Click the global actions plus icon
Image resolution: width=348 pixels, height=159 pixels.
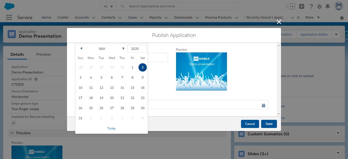(302, 7)
